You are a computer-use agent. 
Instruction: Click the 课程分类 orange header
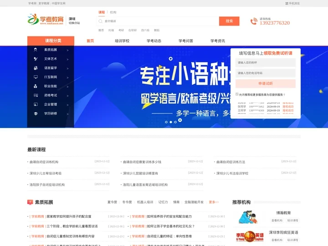click(51, 41)
